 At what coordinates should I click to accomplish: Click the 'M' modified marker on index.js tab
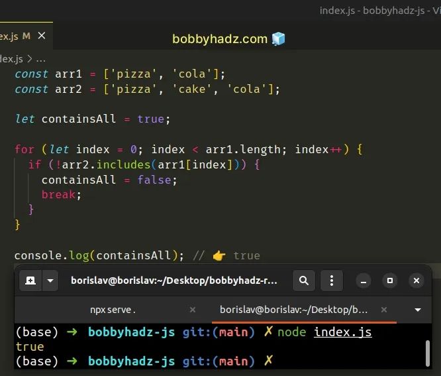click(x=26, y=36)
